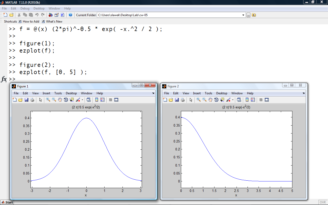
Task: Toggle Zoom In tool in Figure 2
Action: click(198, 100)
